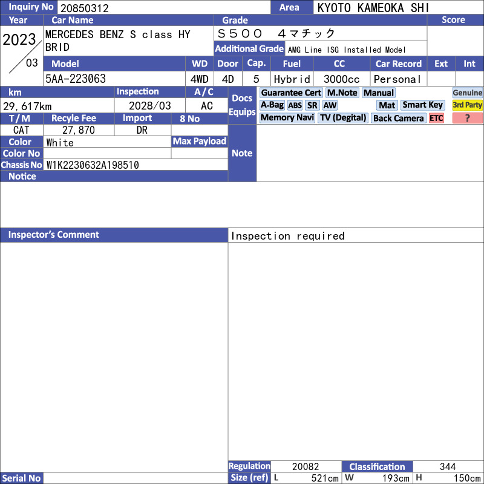Select additional grade AMG Line ISG Installed Model

[346, 50]
